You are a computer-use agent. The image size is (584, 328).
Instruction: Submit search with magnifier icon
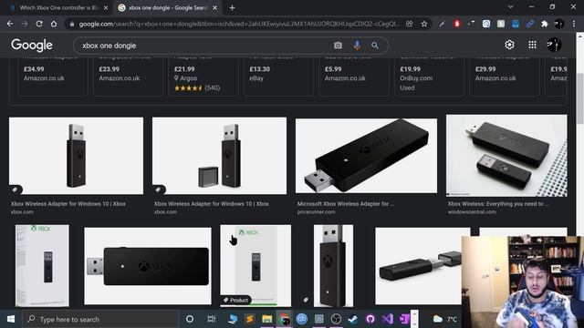(x=375, y=46)
